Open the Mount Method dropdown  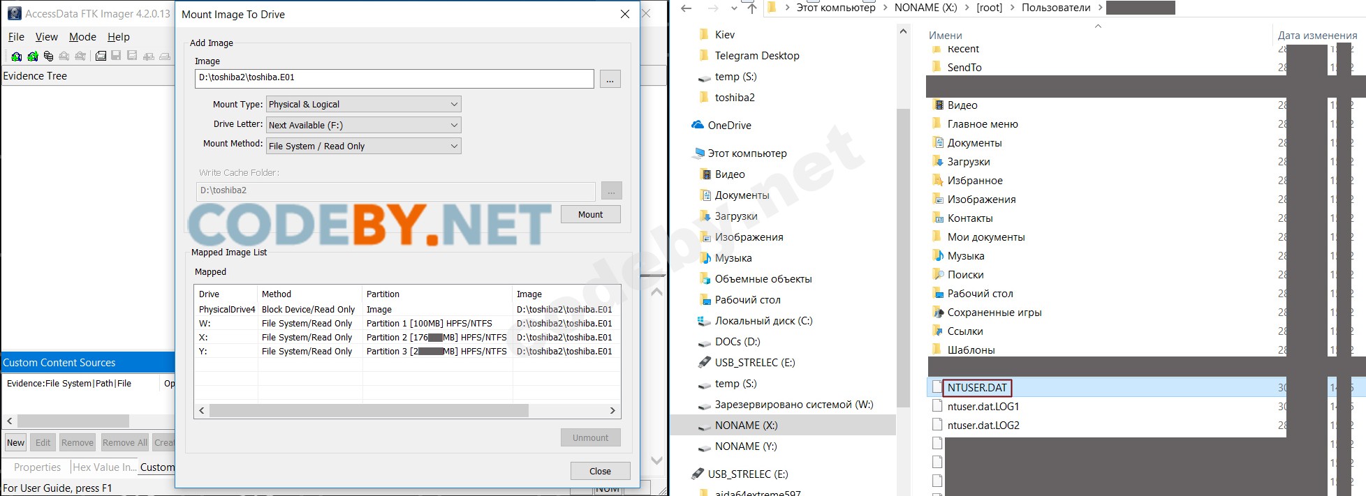364,146
